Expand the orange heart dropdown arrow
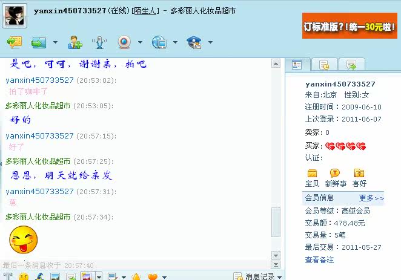The width and height of the screenshot is (401, 280). click(x=164, y=277)
